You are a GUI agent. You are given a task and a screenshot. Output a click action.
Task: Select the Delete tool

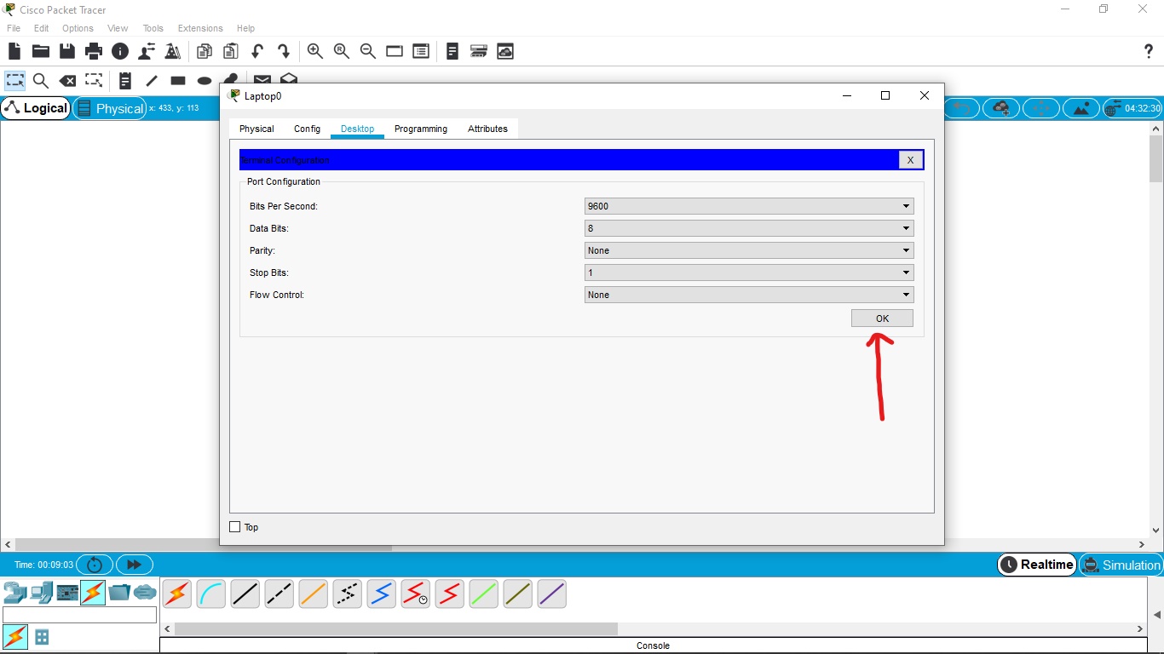point(68,80)
